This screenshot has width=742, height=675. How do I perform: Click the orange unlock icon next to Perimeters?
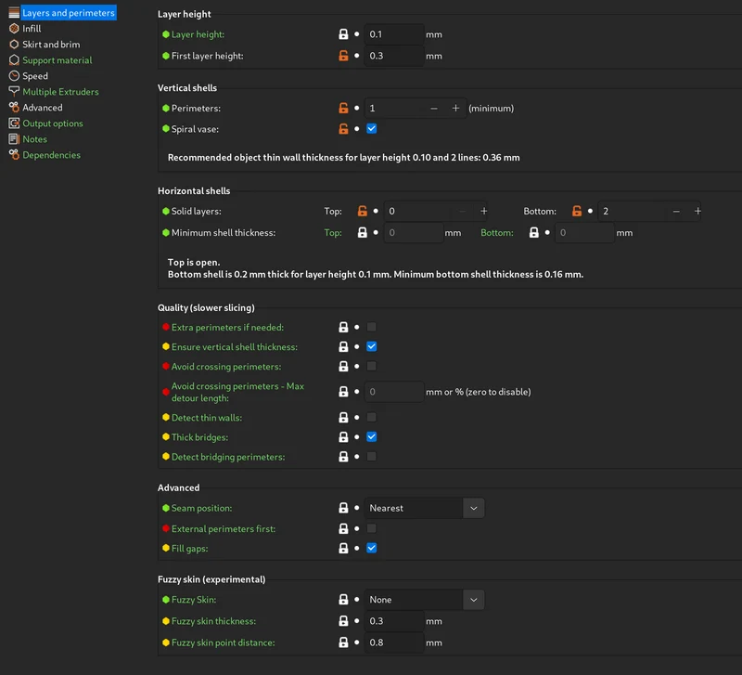coord(343,108)
